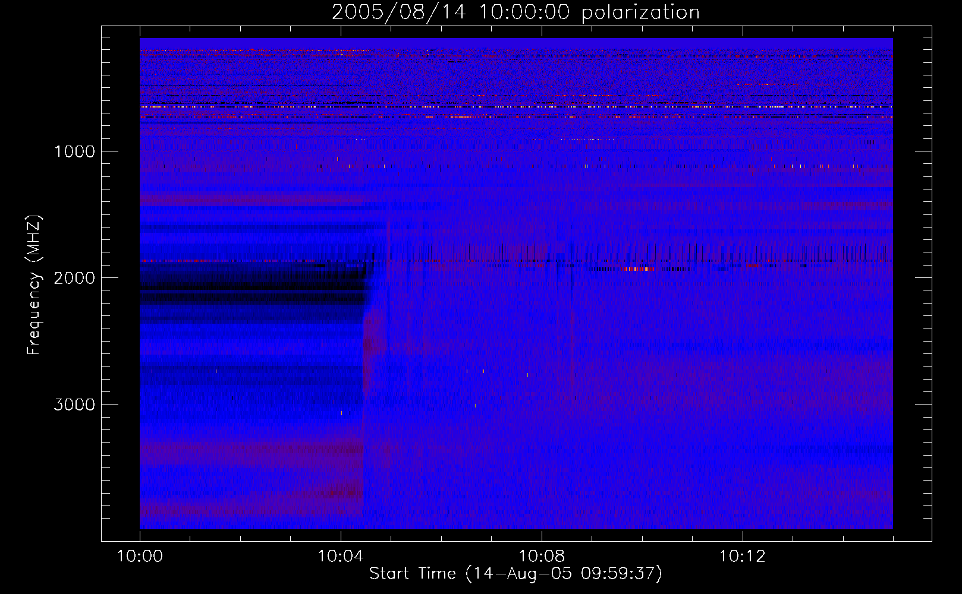The width and height of the screenshot is (962, 594).
Task: Click the 'Frequency (MHZ)' axis label
Action: (34, 285)
